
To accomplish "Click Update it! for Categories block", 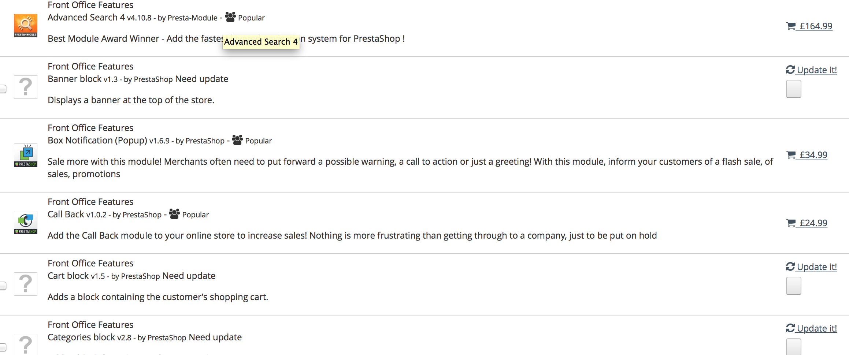I will (x=817, y=328).
